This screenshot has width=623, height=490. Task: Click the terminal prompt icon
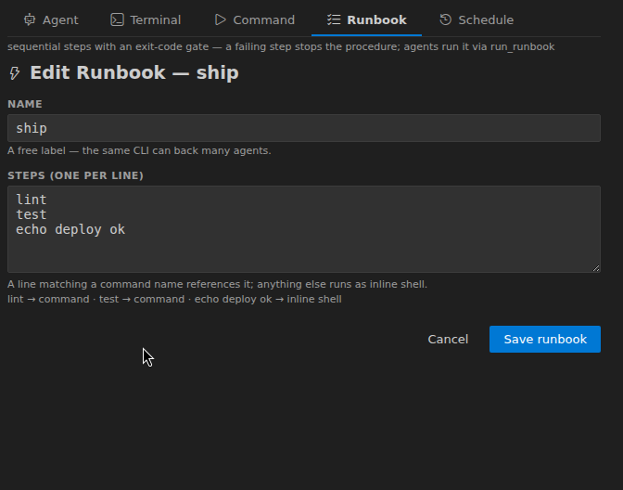coord(117,19)
